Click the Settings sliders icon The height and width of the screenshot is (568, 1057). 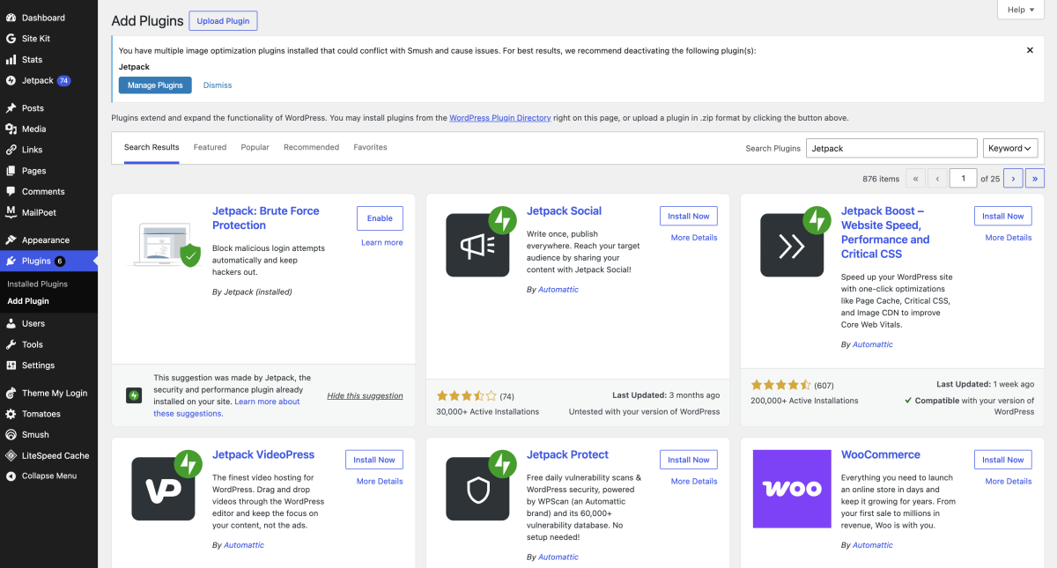(x=11, y=365)
